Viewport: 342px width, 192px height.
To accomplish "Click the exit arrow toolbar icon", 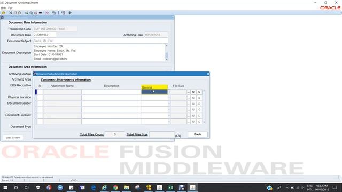I will point(70,13).
